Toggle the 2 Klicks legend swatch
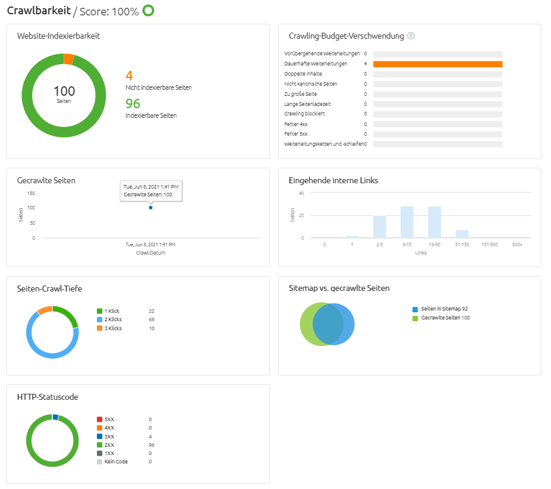The image size is (551, 489). [99, 319]
